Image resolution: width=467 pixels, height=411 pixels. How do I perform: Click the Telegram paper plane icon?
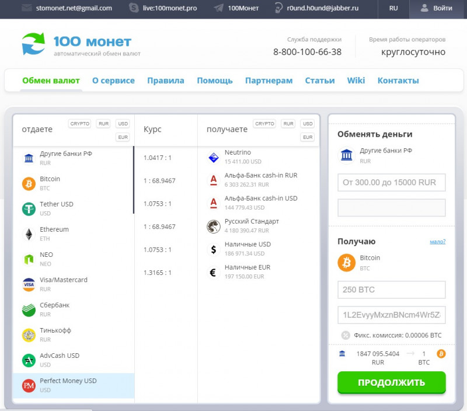point(219,8)
